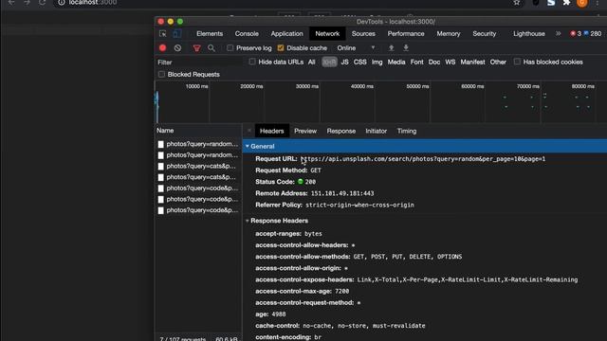
Task: Open the message count badge showing 280
Action: 593,34
